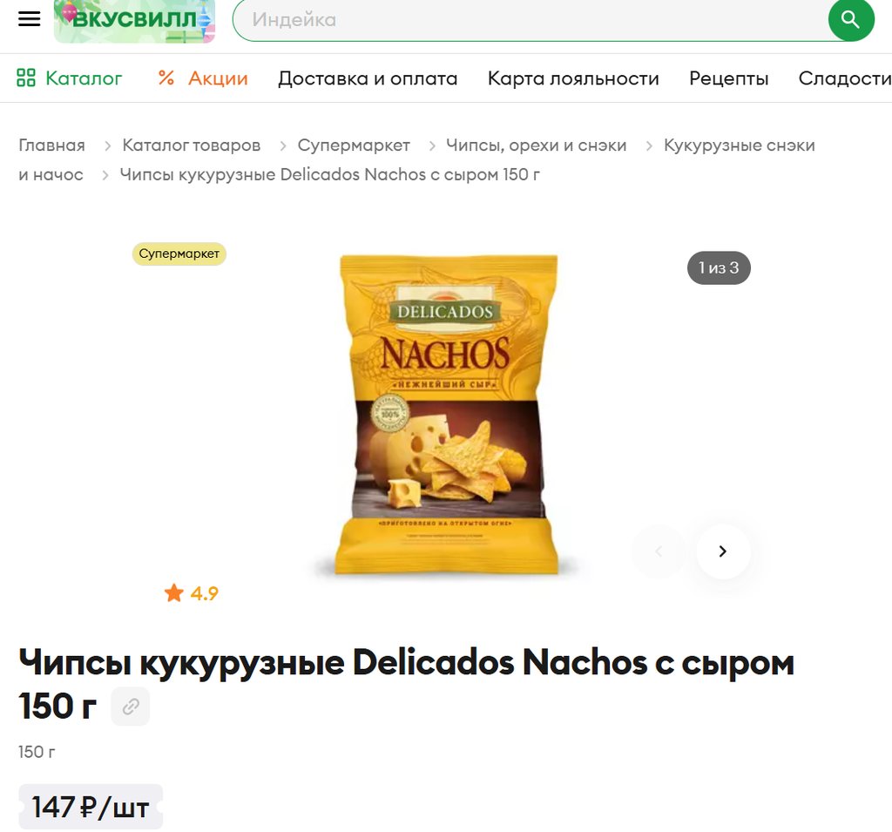Viewport: 892px width, 832px height.
Task: Click the Delicados Nachos product image
Action: click(x=447, y=414)
